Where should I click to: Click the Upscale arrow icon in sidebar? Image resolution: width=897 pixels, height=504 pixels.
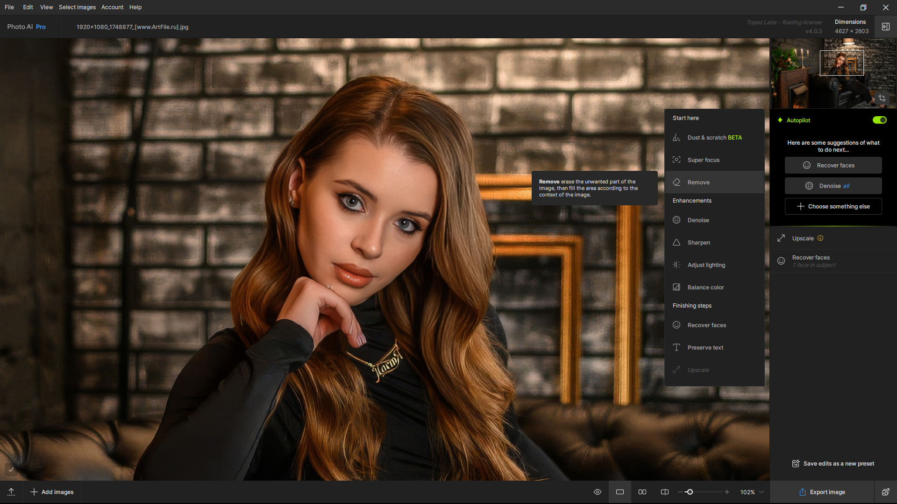[781, 238]
